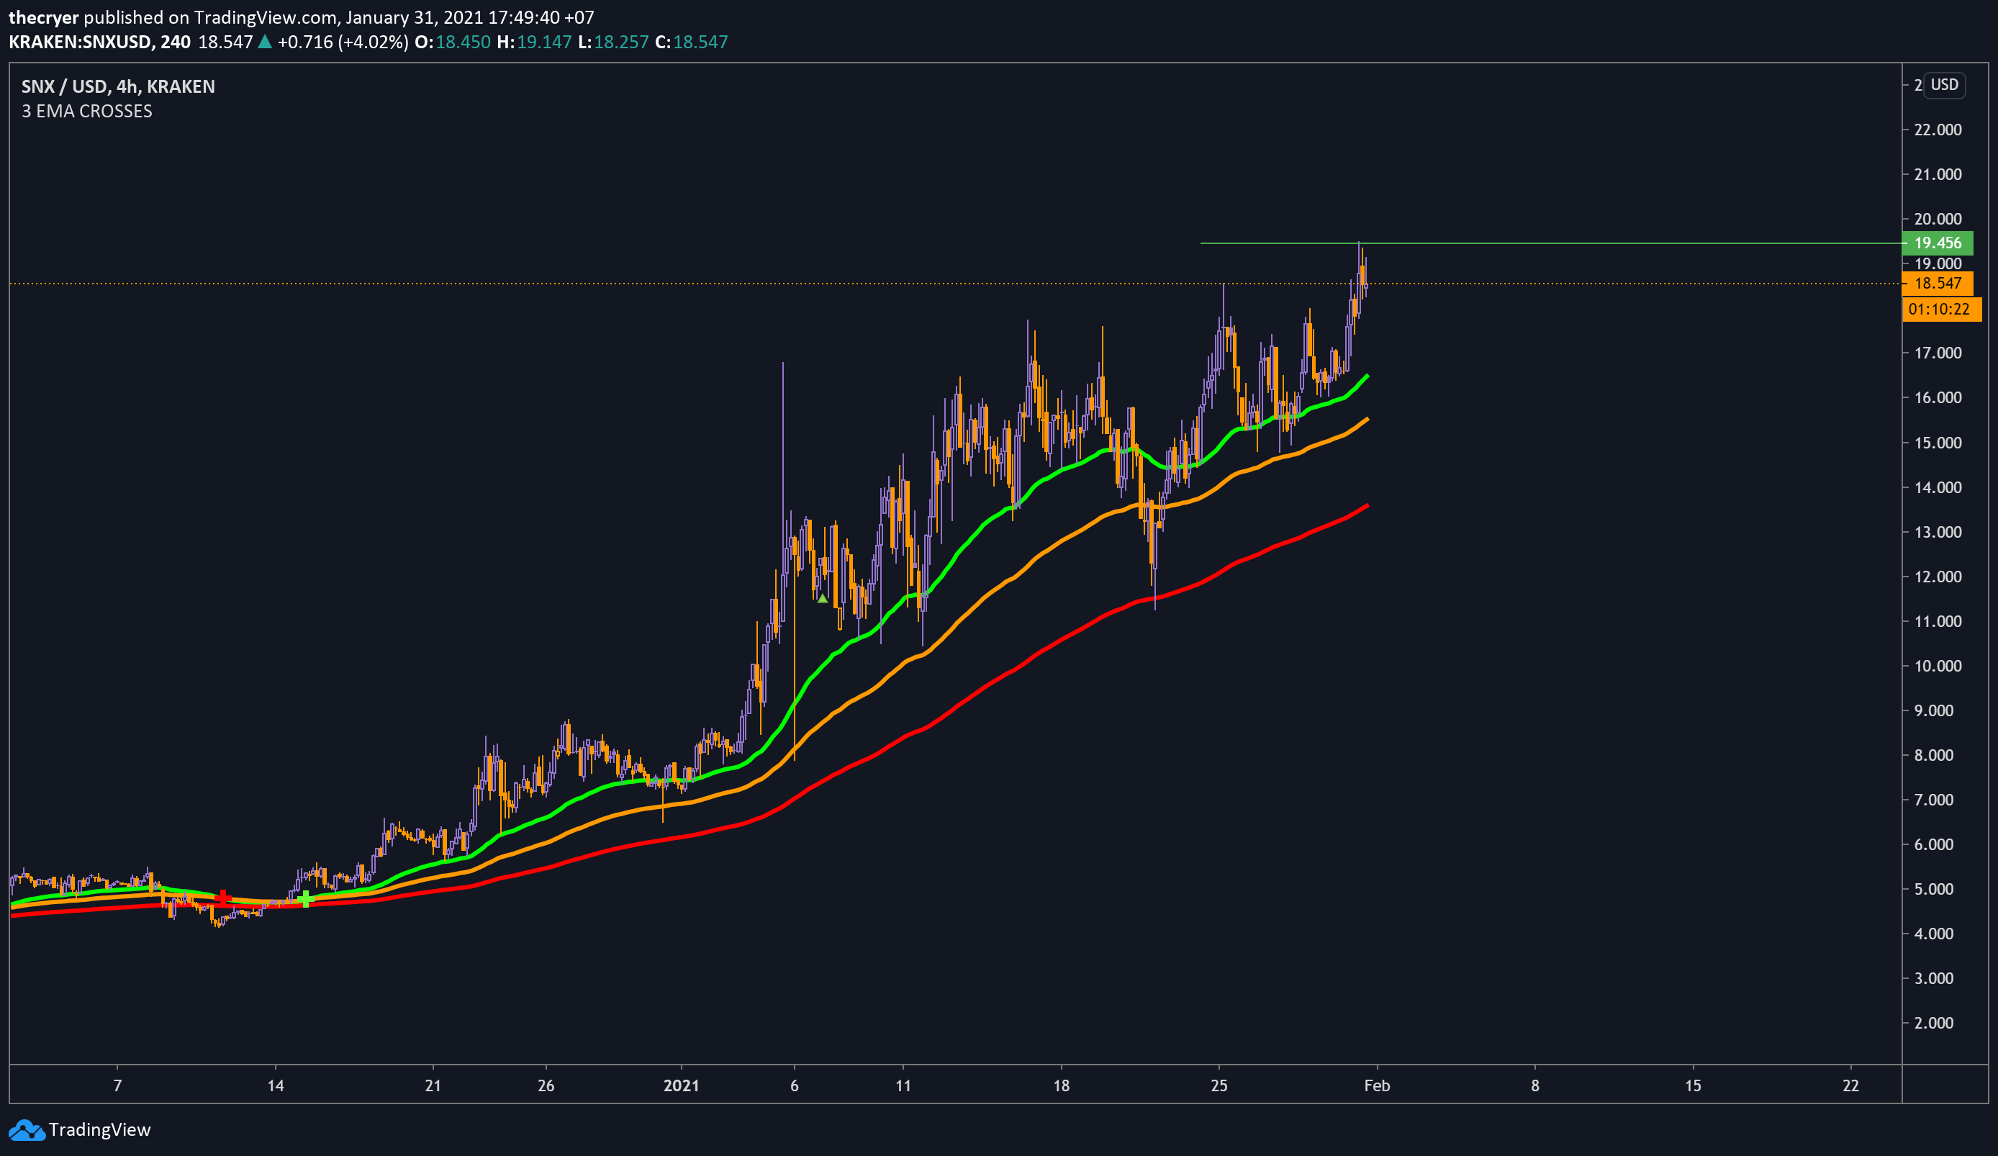Click the 6.000 price axis label
Image resolution: width=1998 pixels, height=1156 pixels.
[1935, 844]
